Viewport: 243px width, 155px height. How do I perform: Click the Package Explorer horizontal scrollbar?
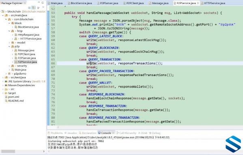pyautogui.click(x=23, y=151)
